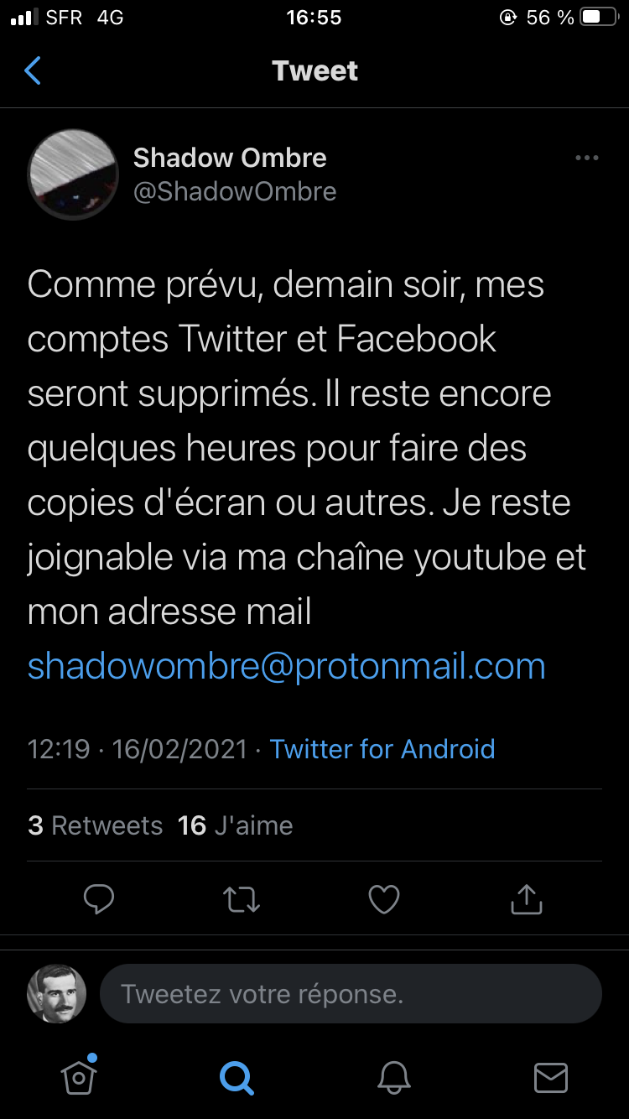Viewport: 629px width, 1119px height.
Task: Retweet this tweet using the retweet icon
Action: (242, 900)
